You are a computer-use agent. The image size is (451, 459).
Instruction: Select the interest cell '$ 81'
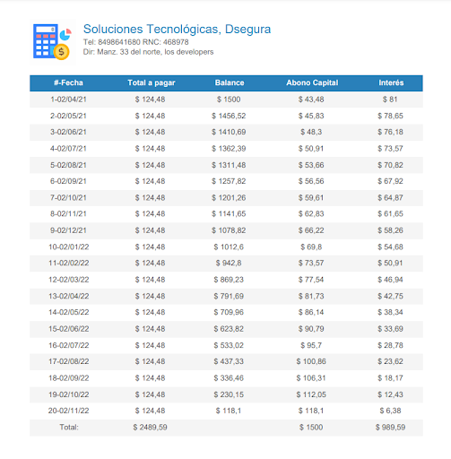click(390, 100)
